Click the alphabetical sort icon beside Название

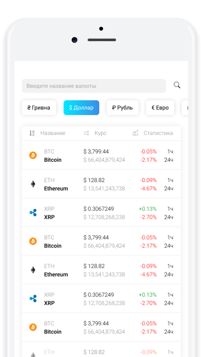pos(32,133)
